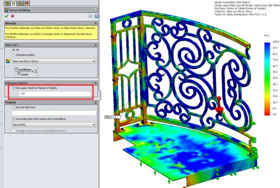The image size is (280, 188).
Task: Click the FOS color legend bar
Action: (x=267, y=78)
